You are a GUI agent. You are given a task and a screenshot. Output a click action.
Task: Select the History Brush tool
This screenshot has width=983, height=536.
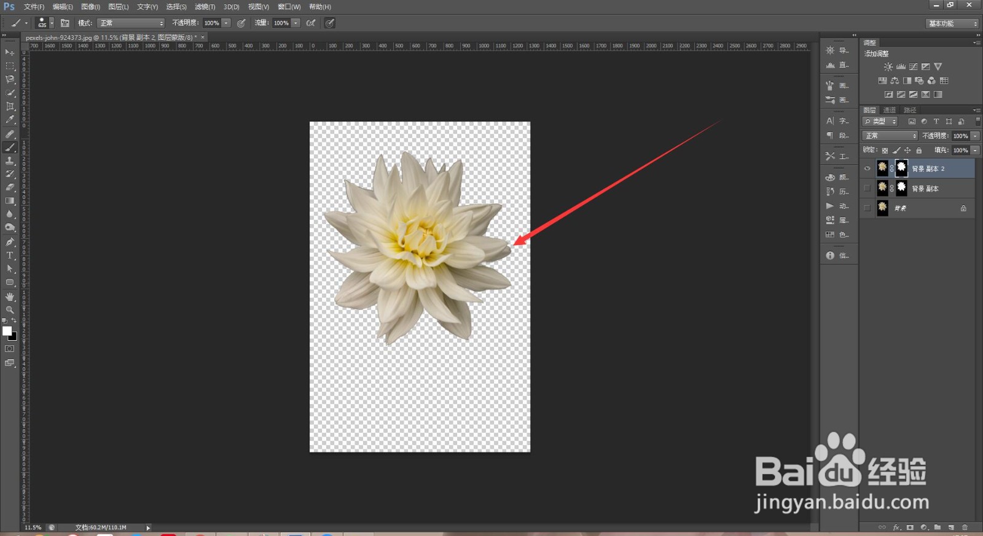(10, 174)
